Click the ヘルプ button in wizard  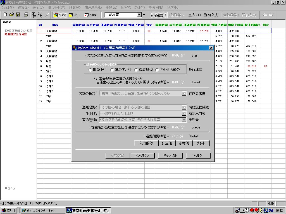click(198, 155)
